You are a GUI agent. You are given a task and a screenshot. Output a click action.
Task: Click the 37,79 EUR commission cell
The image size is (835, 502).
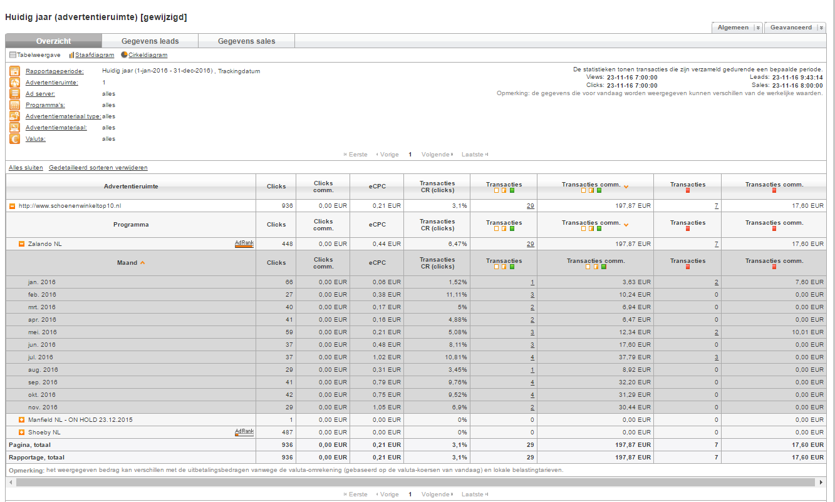click(x=636, y=357)
